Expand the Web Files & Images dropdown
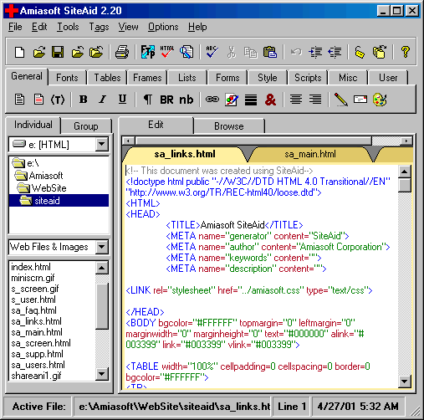Screen dimensions: 424x420 pos(101,247)
